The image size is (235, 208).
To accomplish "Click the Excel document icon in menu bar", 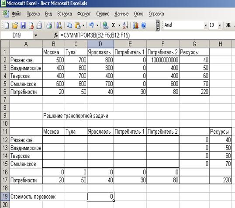I will click(6, 14).
